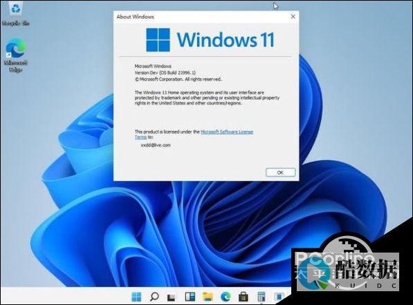
Task: Click the 'Version Dev (OS Build 21996.1)' line
Action: [165, 72]
